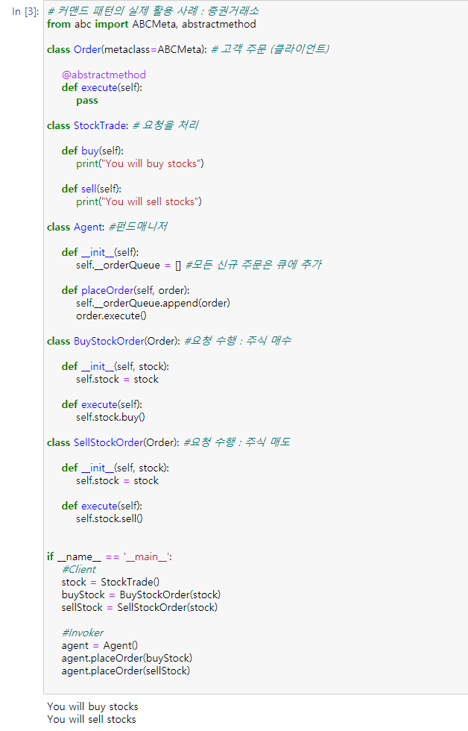
Task: Click 'self.stock.buy()' line
Action: click(x=110, y=417)
